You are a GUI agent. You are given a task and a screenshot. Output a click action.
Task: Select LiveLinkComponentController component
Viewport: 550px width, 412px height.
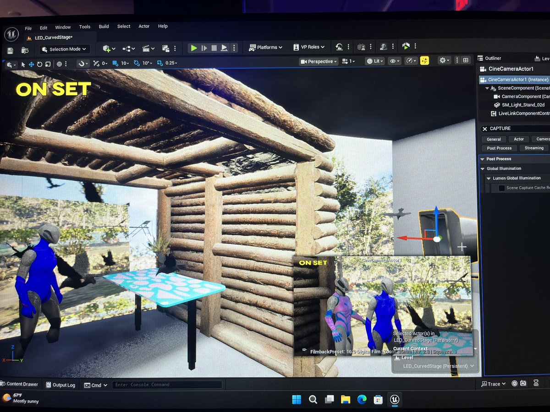[x=521, y=114]
